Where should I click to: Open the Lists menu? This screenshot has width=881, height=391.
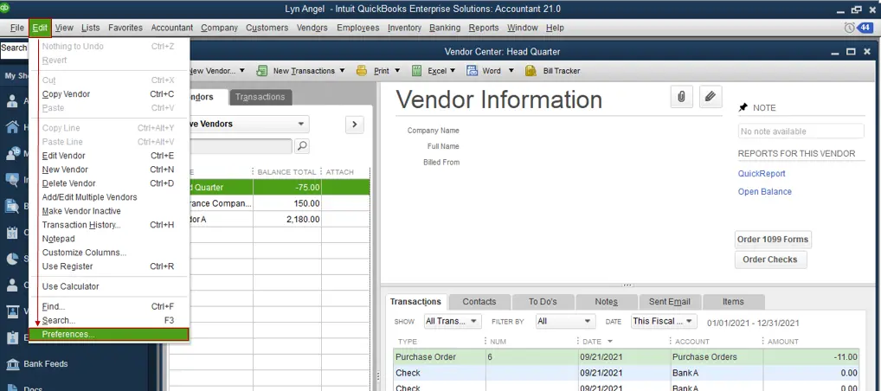(x=91, y=28)
